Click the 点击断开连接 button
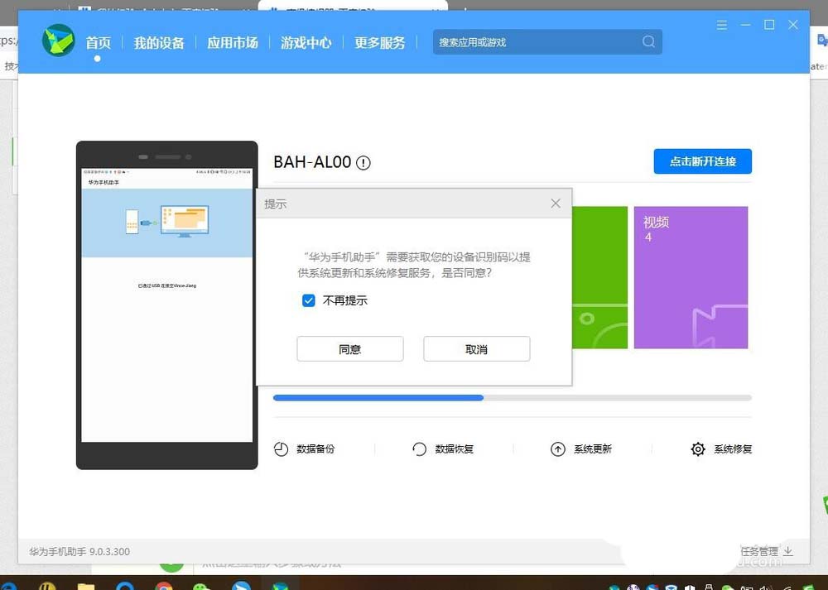 point(703,161)
